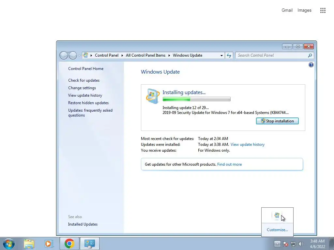Click the Forward navigation arrow

pos(73,55)
